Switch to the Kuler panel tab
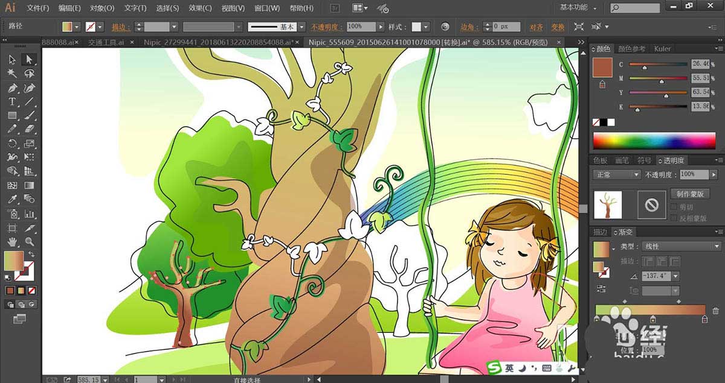 pos(662,49)
